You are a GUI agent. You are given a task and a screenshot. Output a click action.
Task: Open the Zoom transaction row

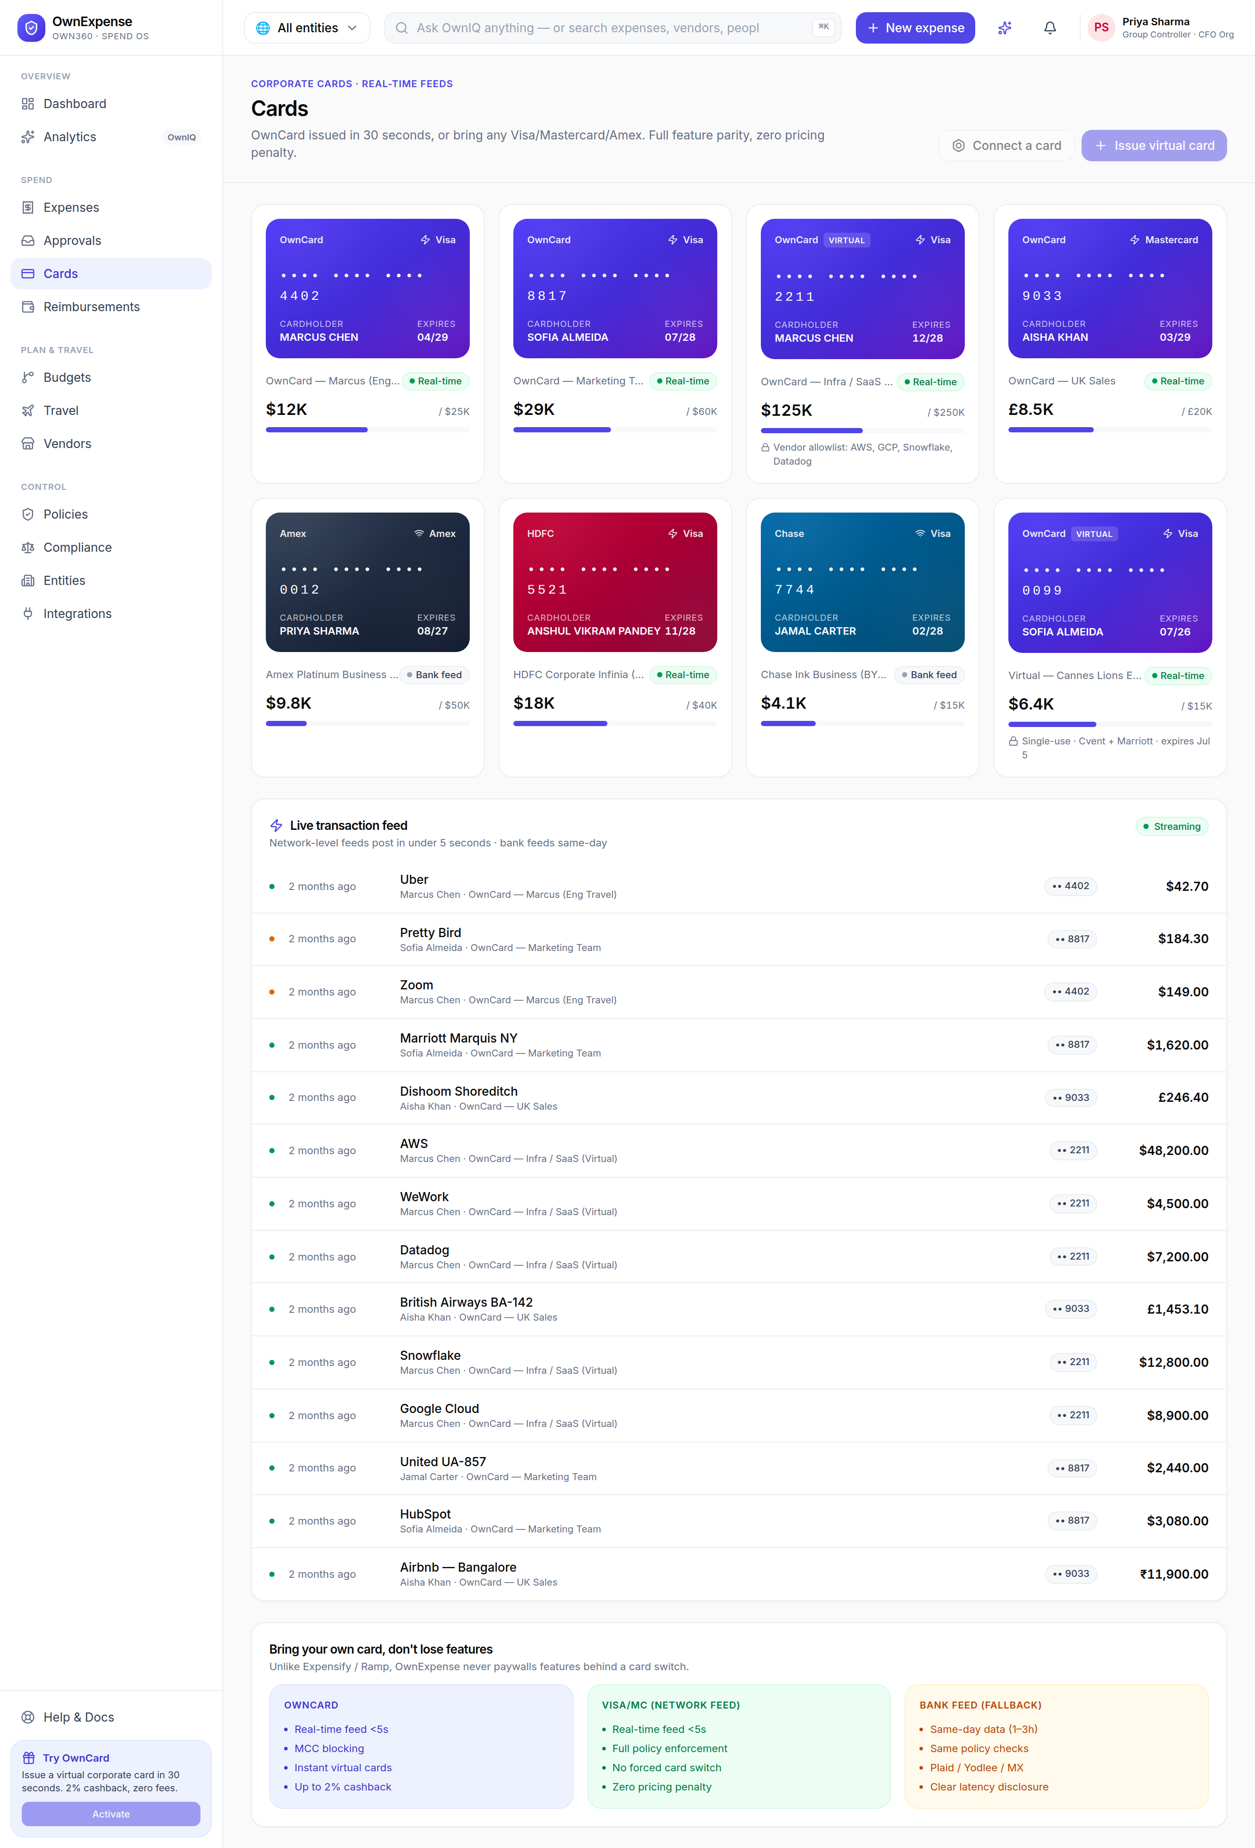(738, 992)
